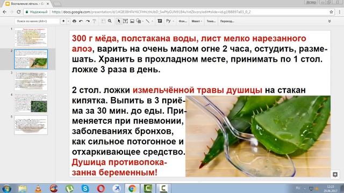Select slide 4 thumbnail in the filmstrip
The height and width of the screenshot is (193, 344).
coord(31,103)
